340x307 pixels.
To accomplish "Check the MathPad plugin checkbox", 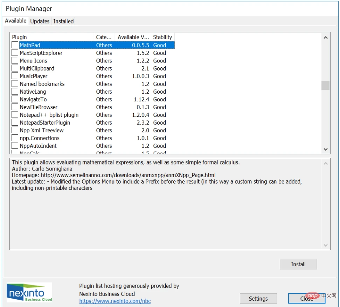I will (x=15, y=45).
